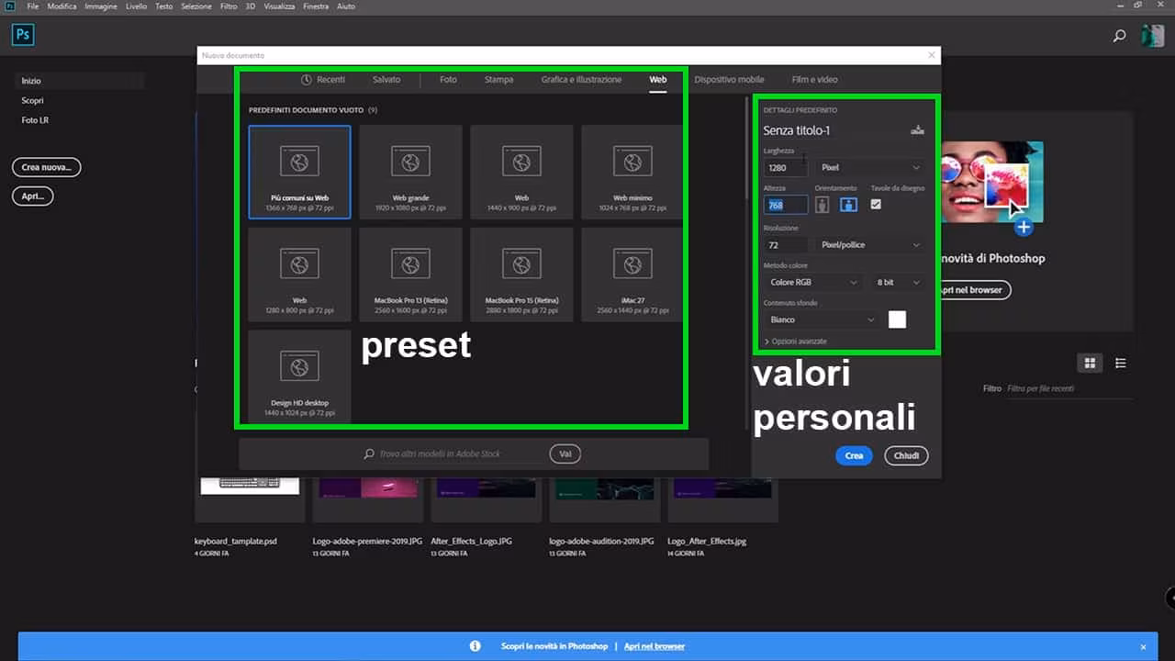Select landscape orientation icon
Image resolution: width=1175 pixels, height=661 pixels.
tap(849, 205)
